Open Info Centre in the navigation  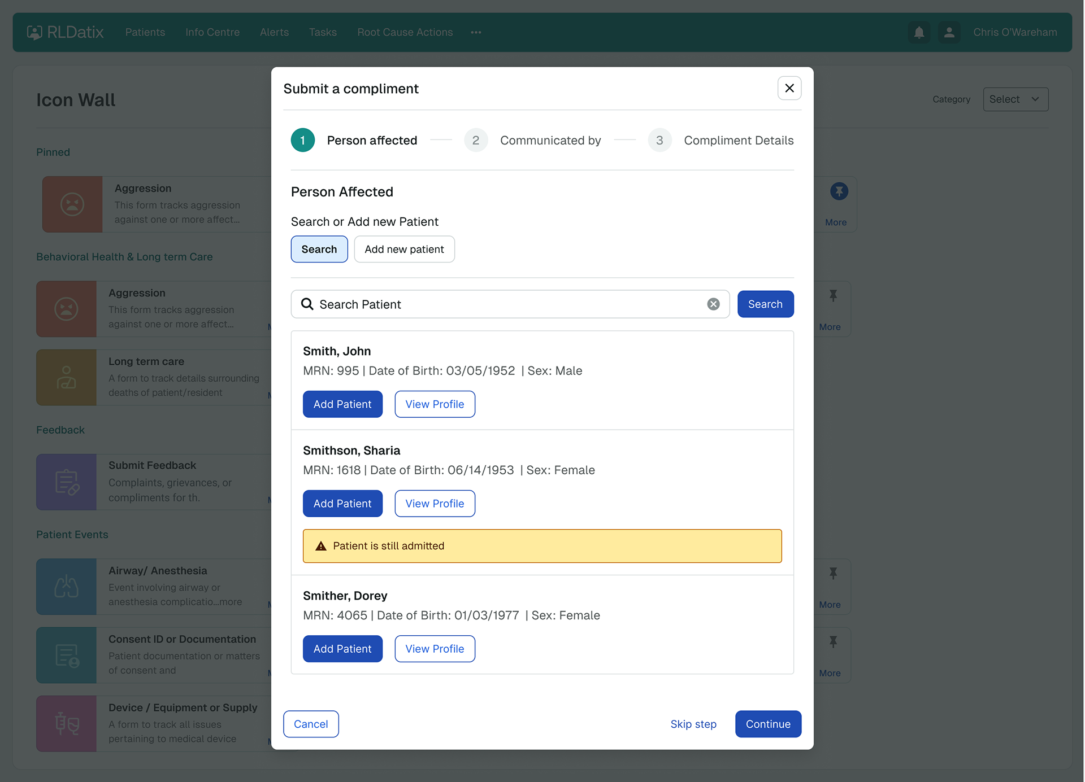pyautogui.click(x=212, y=32)
